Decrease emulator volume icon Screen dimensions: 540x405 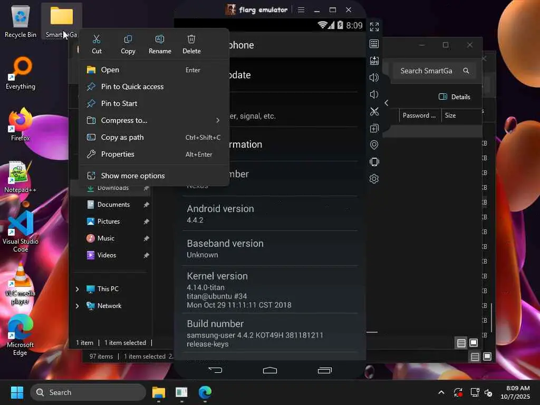tap(374, 94)
